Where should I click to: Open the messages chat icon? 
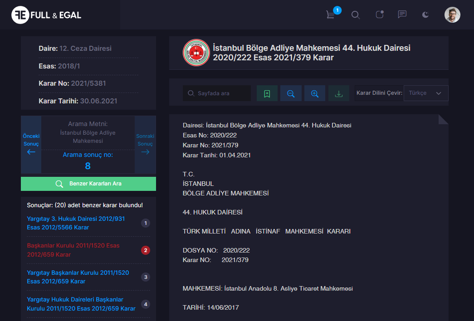click(x=402, y=15)
